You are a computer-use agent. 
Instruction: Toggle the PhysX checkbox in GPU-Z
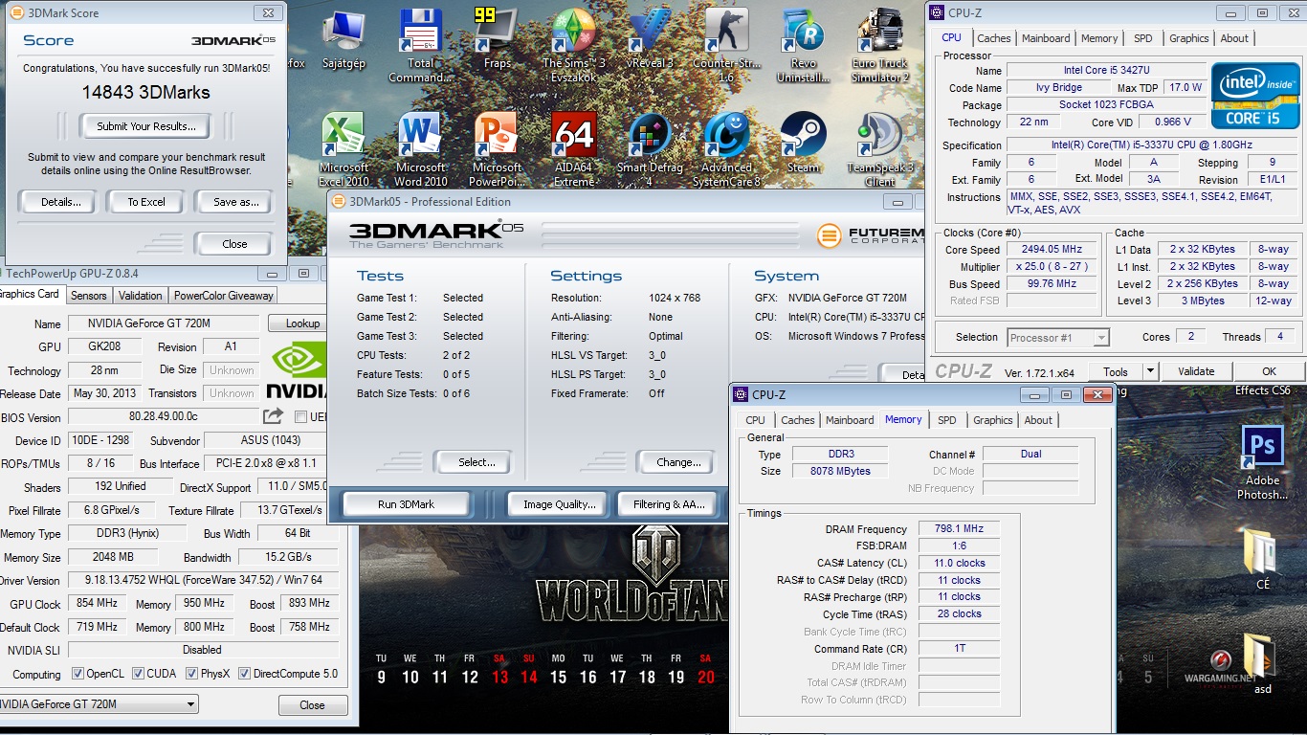pos(192,674)
